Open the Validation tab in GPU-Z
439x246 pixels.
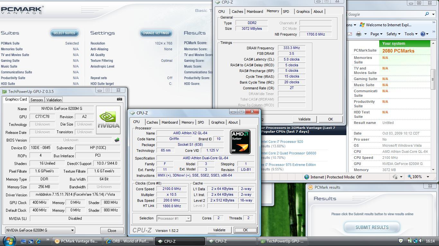[54, 100]
